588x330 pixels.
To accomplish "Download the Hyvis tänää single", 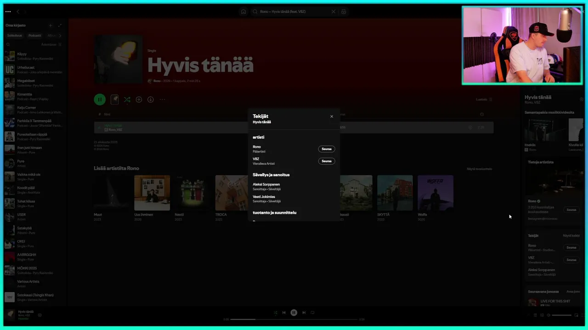I will point(150,99).
